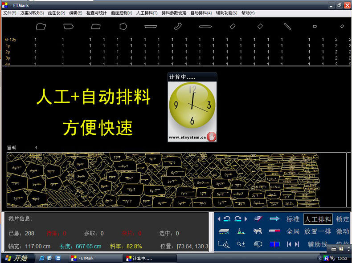Click the red stop-hand icon in the calculating dialog
The width and height of the screenshot is (352, 263).
point(211,137)
